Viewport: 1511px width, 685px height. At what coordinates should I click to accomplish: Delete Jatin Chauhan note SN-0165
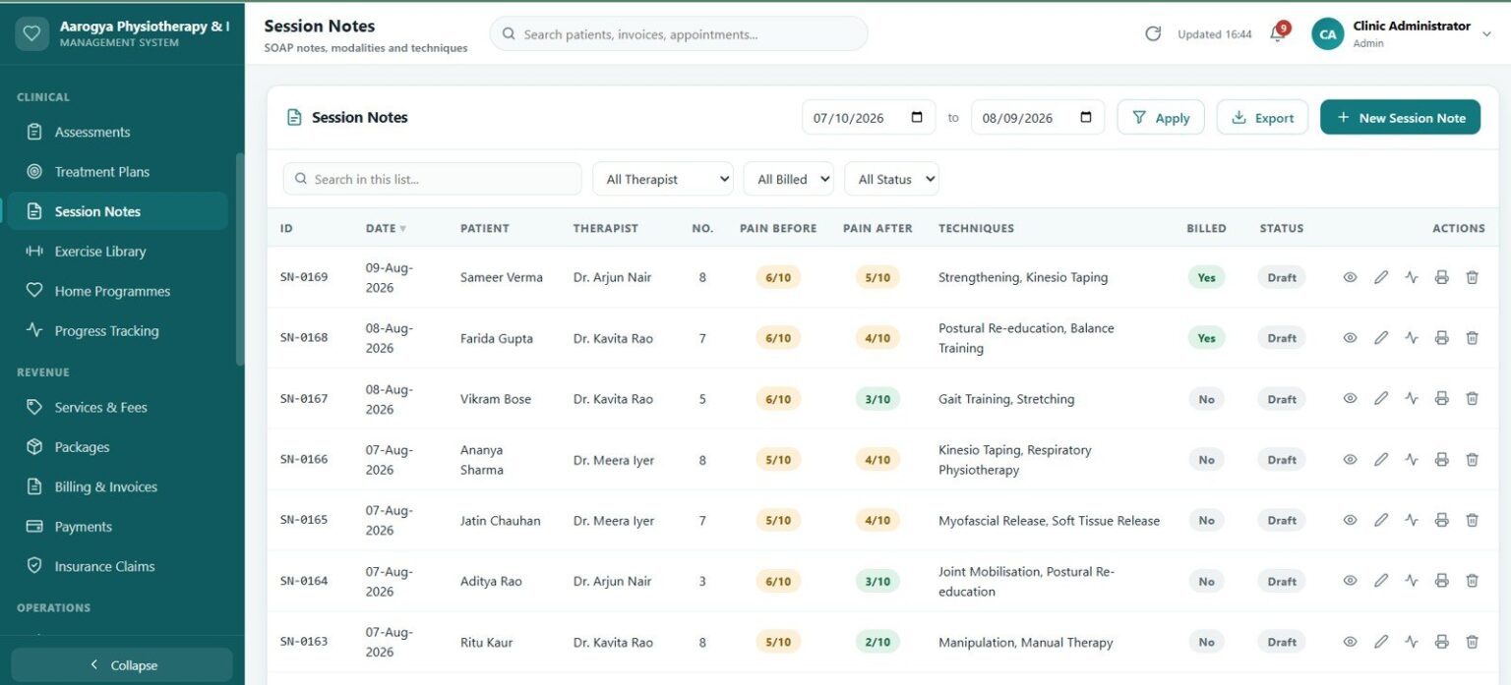(x=1472, y=521)
